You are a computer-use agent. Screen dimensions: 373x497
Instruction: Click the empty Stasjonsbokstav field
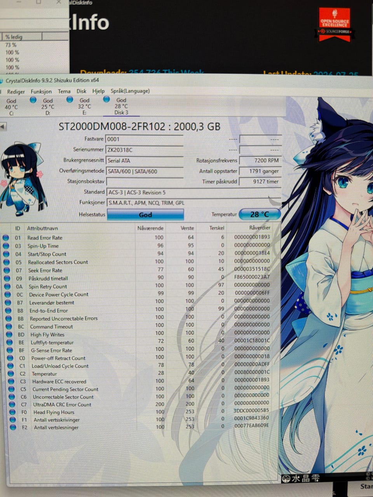144,182
